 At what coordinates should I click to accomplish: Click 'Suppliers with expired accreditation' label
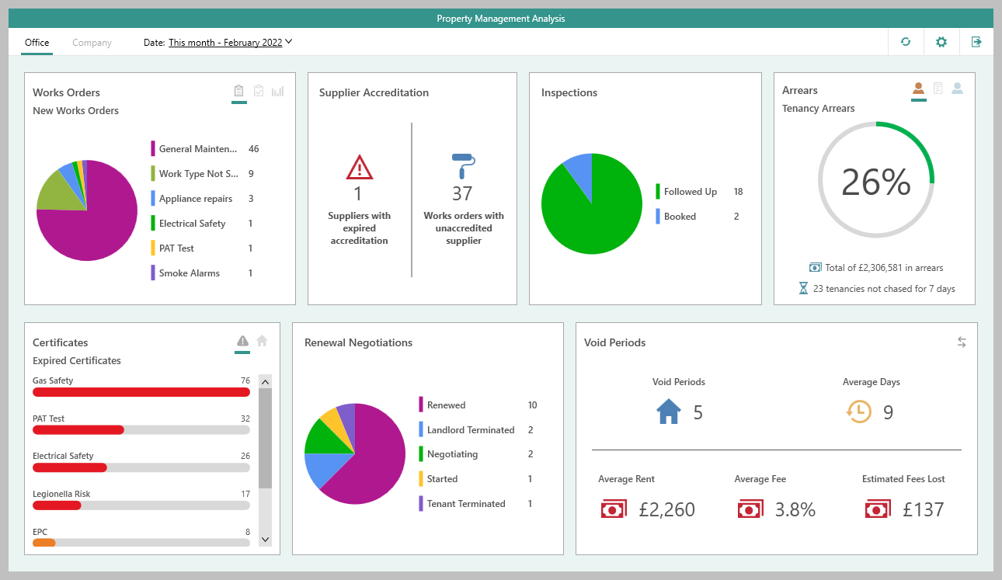click(359, 228)
